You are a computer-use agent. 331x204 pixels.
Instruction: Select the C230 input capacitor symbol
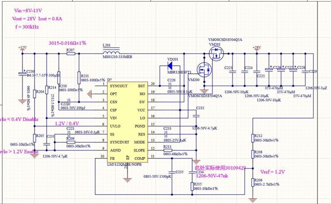click(22, 73)
